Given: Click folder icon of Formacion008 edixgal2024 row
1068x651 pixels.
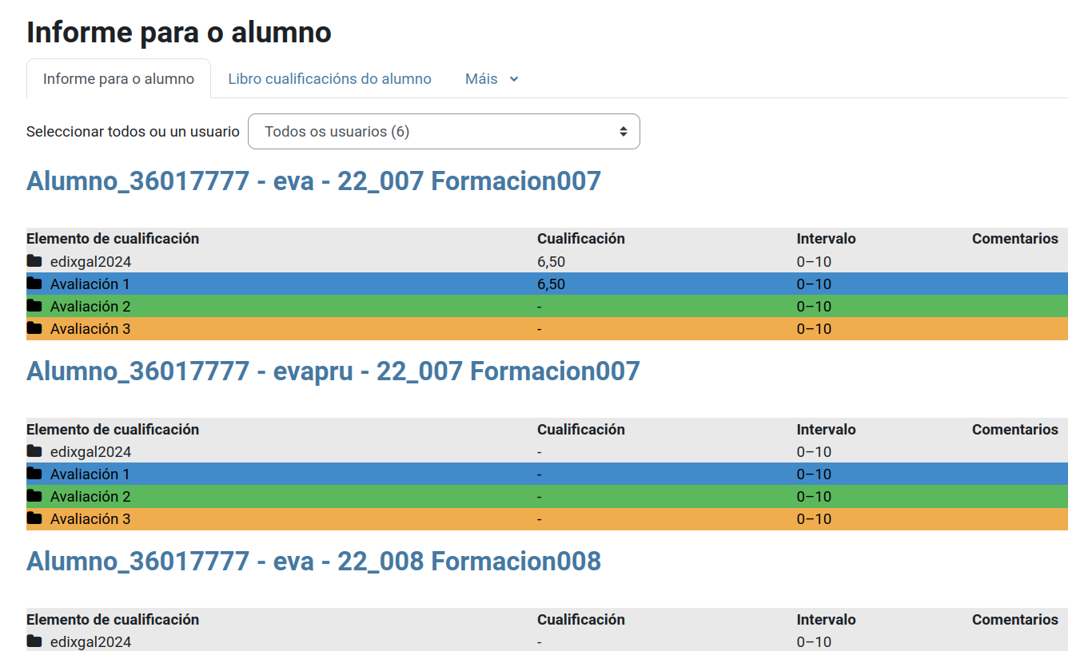Looking at the screenshot, I should (x=34, y=641).
